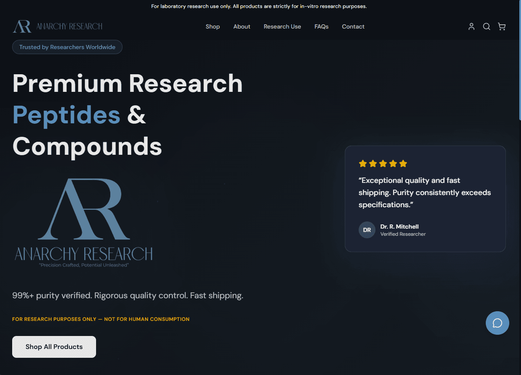The width and height of the screenshot is (521, 375).
Task: Click the "Not for human consumption" warning
Action: pos(101,319)
